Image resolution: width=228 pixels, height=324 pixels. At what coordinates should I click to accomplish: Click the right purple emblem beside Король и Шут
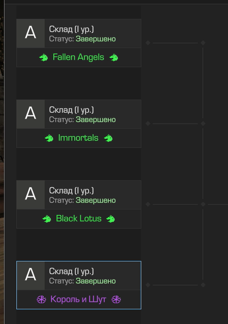click(116, 299)
